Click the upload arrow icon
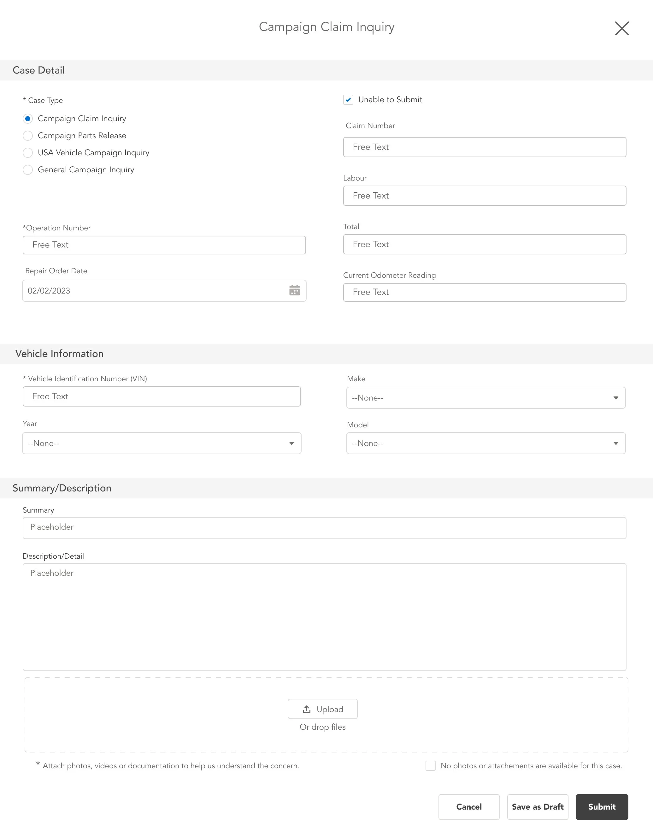The image size is (653, 820). [306, 709]
